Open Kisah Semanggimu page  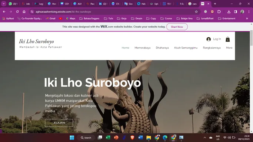pyautogui.click(x=186, y=48)
